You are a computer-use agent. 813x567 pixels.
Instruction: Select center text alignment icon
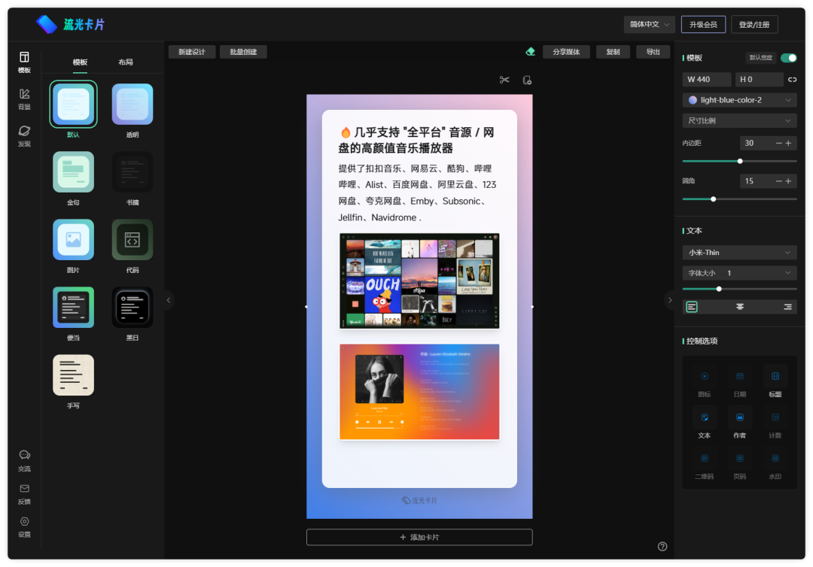(x=740, y=307)
